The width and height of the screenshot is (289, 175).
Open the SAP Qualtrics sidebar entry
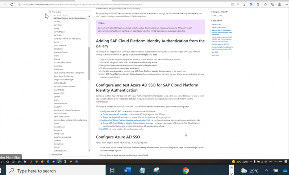(58, 35)
